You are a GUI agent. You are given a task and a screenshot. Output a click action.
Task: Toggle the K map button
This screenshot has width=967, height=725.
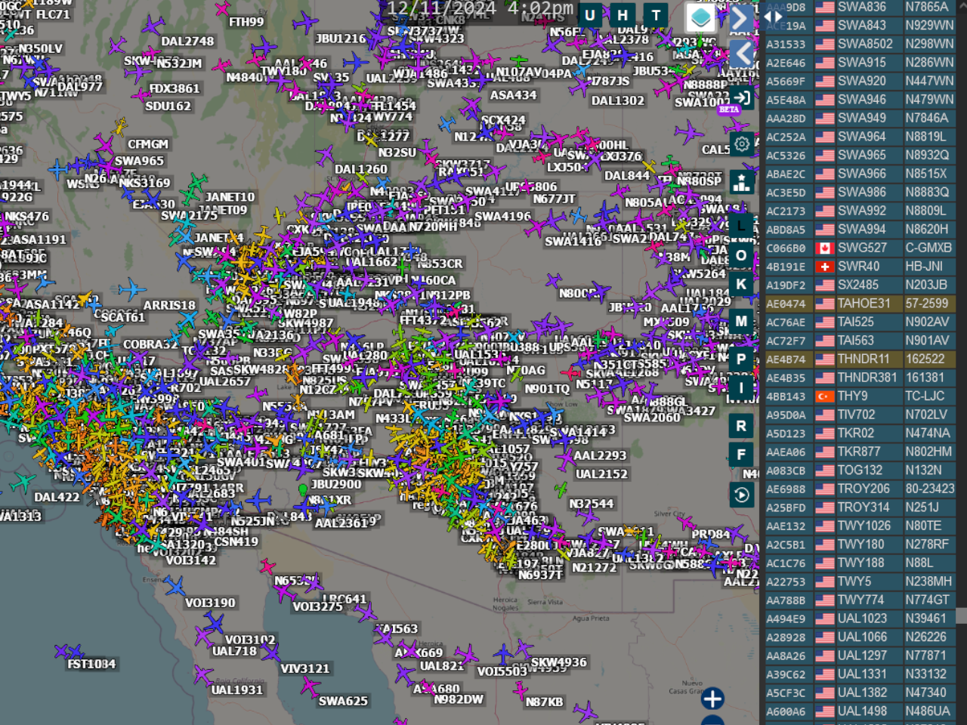pyautogui.click(x=741, y=284)
